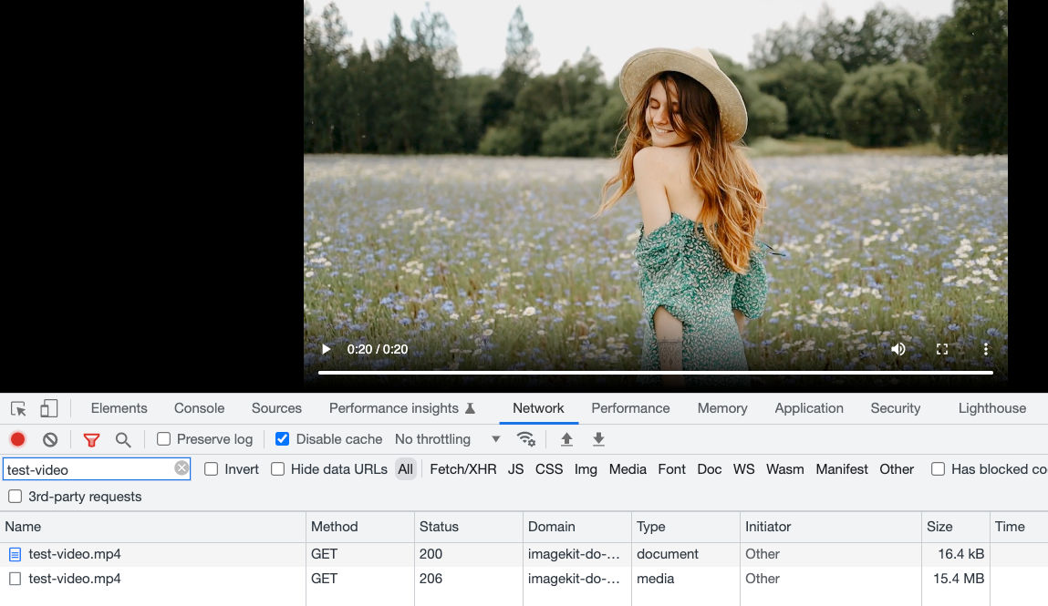Screen dimensions: 1048x606
Task: Export HAR file with download arrow
Action: point(598,439)
